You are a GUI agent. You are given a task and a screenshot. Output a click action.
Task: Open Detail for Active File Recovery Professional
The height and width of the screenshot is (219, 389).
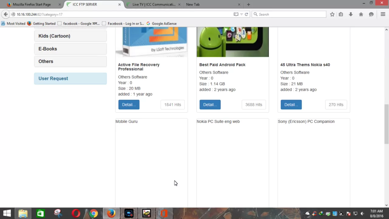pos(129,105)
